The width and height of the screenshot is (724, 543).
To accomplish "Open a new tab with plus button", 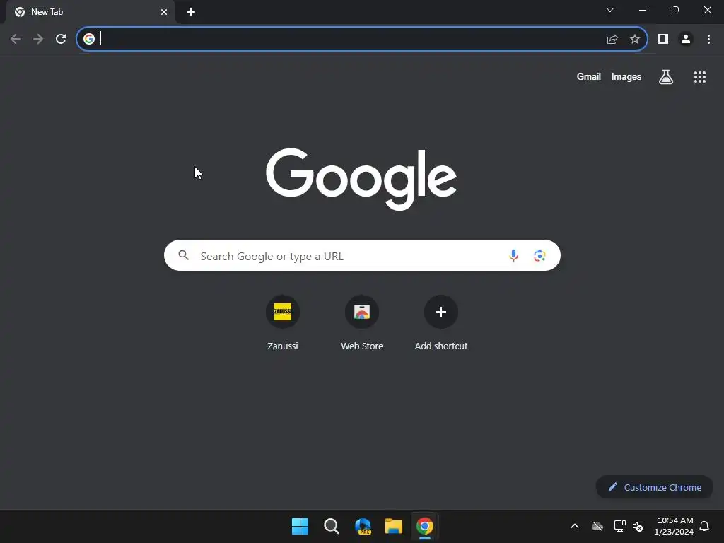I will [191, 12].
